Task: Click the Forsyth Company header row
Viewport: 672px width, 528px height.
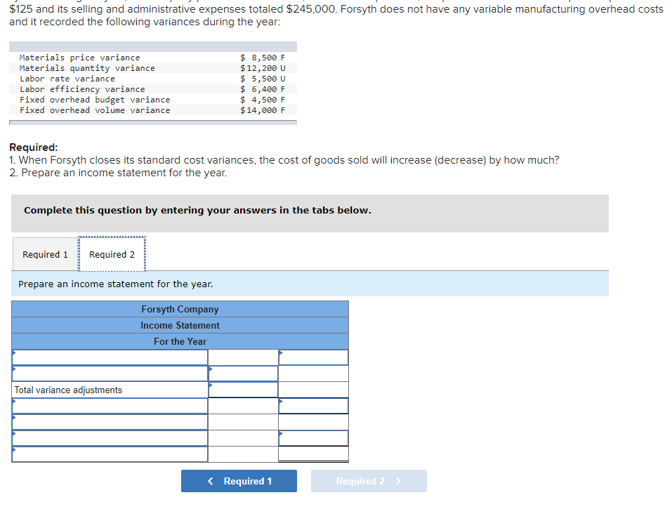Action: tap(180, 309)
